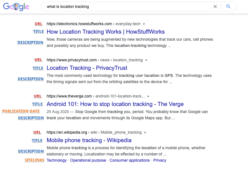This screenshot has width=248, height=169.
Task: Open 'How Location Tracking Works | HowStuffWorks' result
Action: tap(105, 32)
